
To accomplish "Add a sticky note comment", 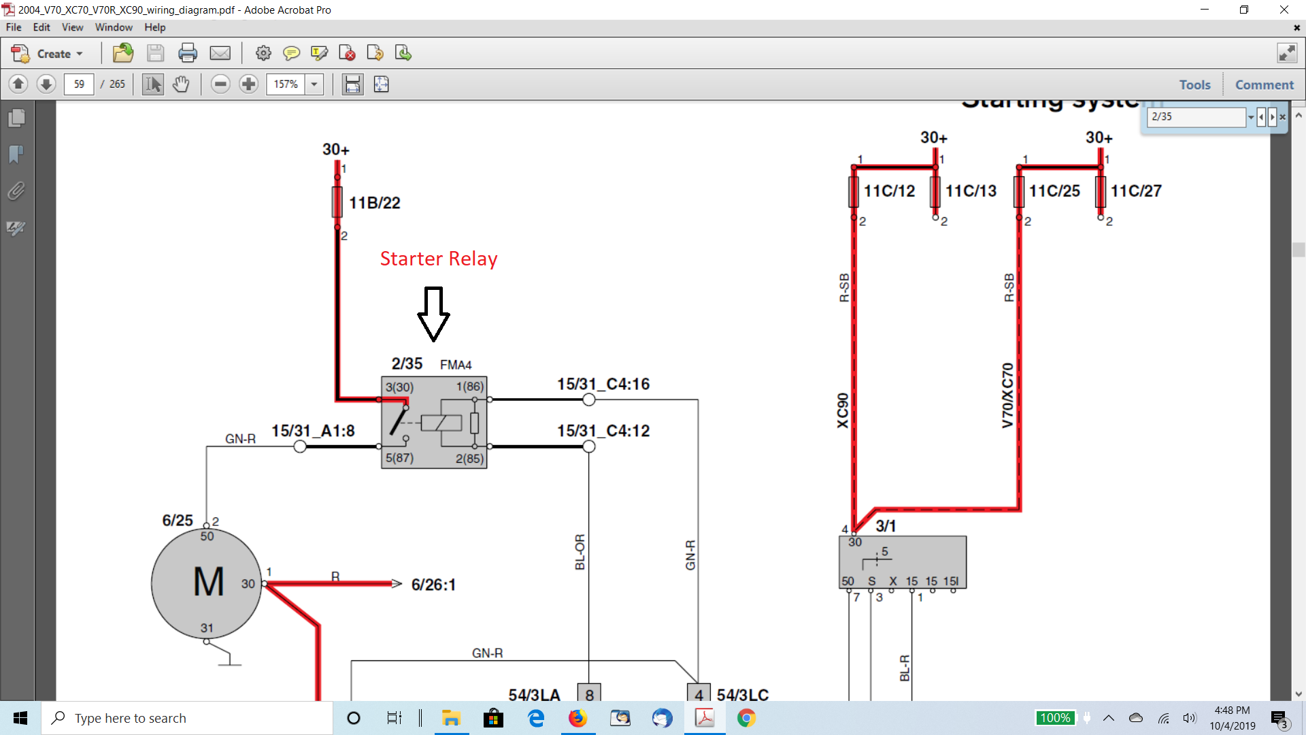I will [291, 53].
